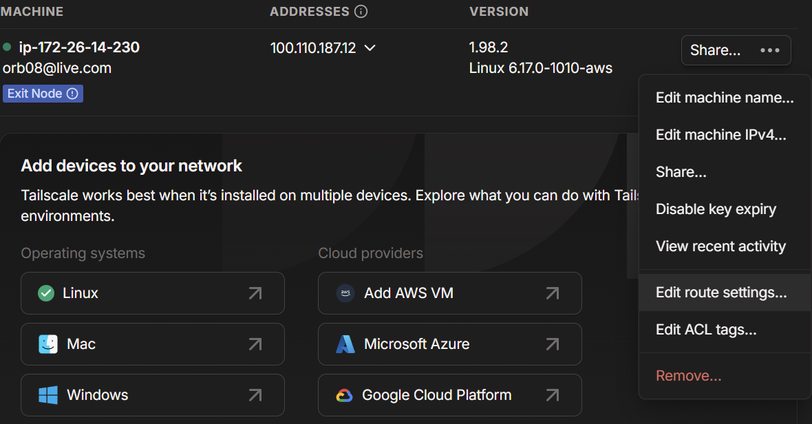Screen dimensions: 812x424
Task: Open View recent activity
Action: tap(725, 246)
